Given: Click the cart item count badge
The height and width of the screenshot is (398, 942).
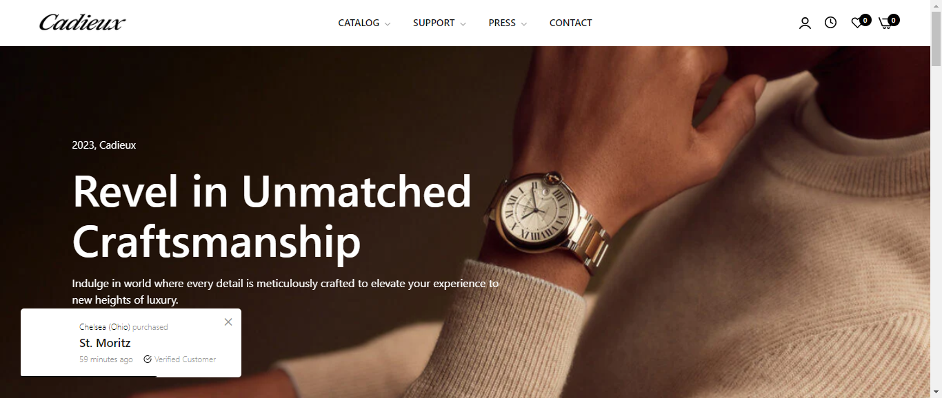Looking at the screenshot, I should [x=894, y=20].
